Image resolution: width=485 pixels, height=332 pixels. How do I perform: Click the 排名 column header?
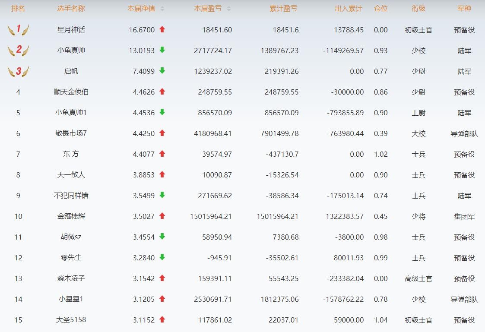18,9
